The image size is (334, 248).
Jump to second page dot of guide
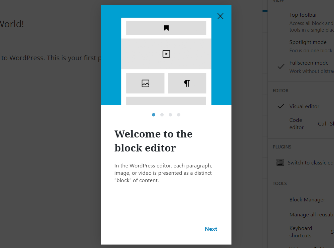[x=162, y=115]
